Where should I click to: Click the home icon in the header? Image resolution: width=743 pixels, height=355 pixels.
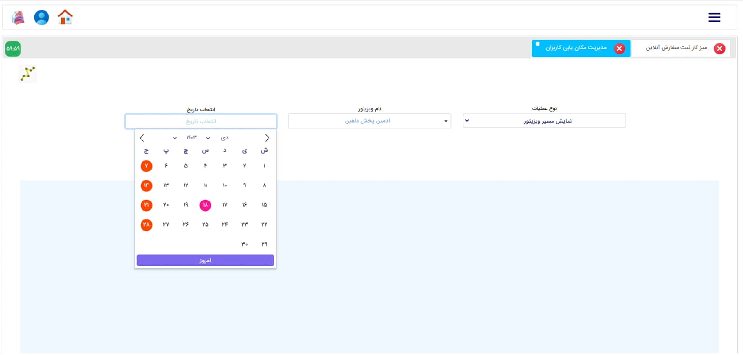65,17
